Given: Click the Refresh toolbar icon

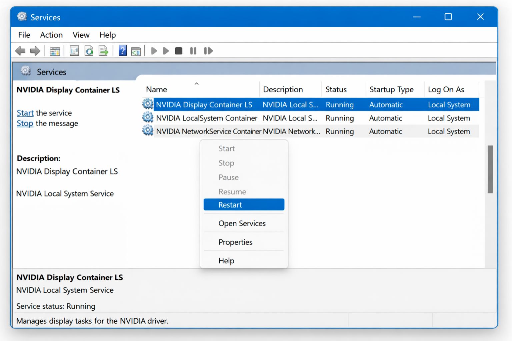Looking at the screenshot, I should tap(89, 51).
